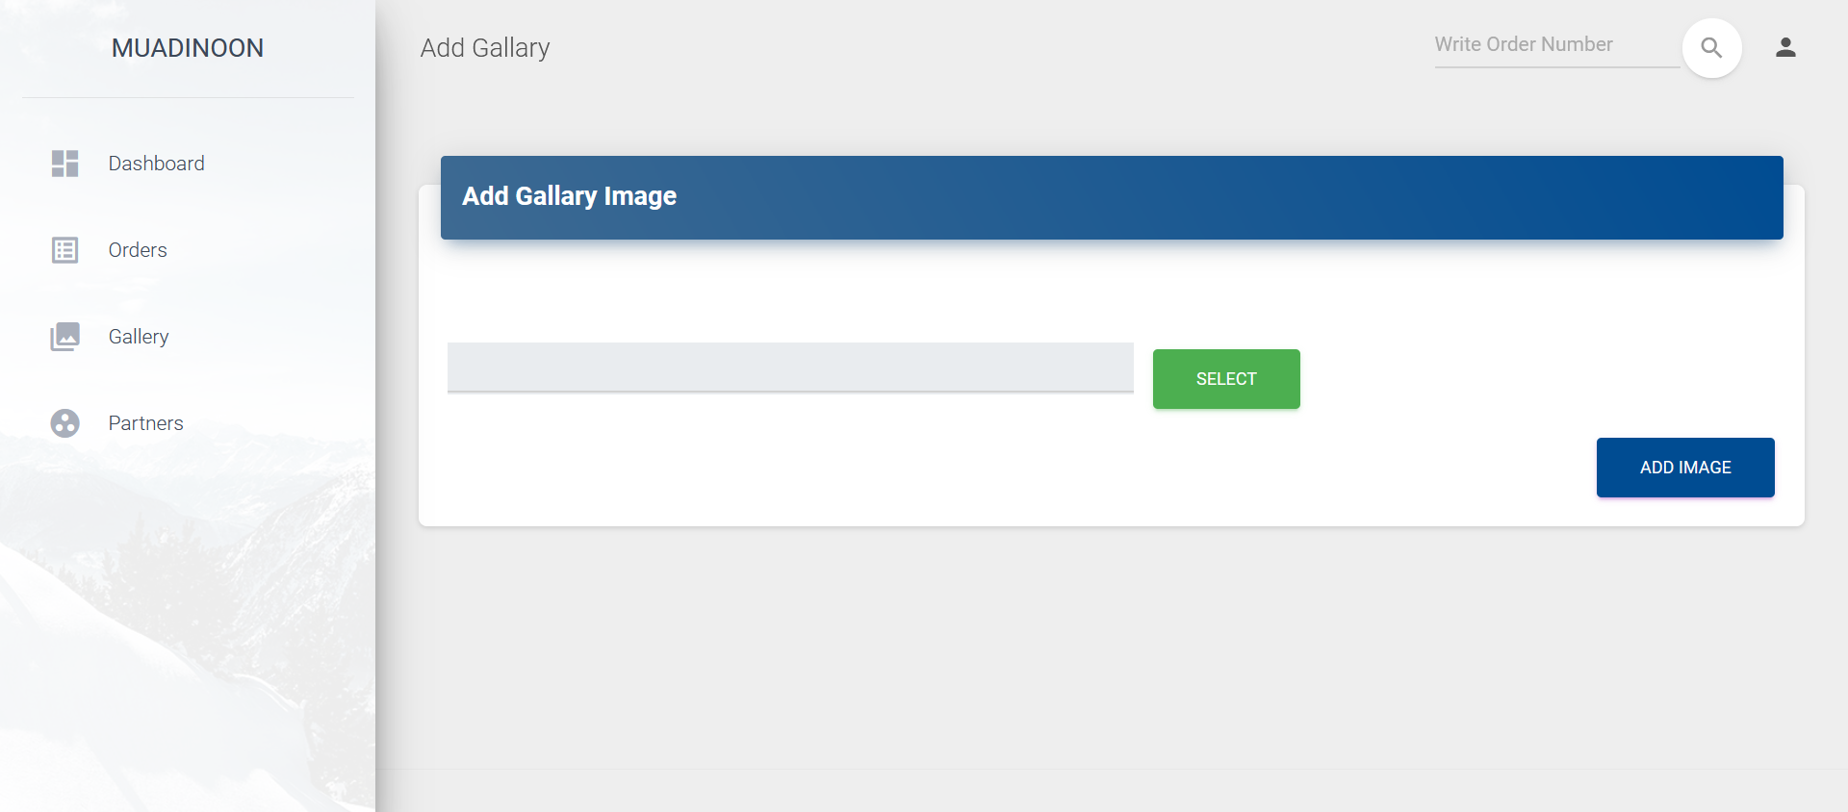Focus the Write Order Number field
The height and width of the screenshot is (812, 1848).
tap(1556, 45)
